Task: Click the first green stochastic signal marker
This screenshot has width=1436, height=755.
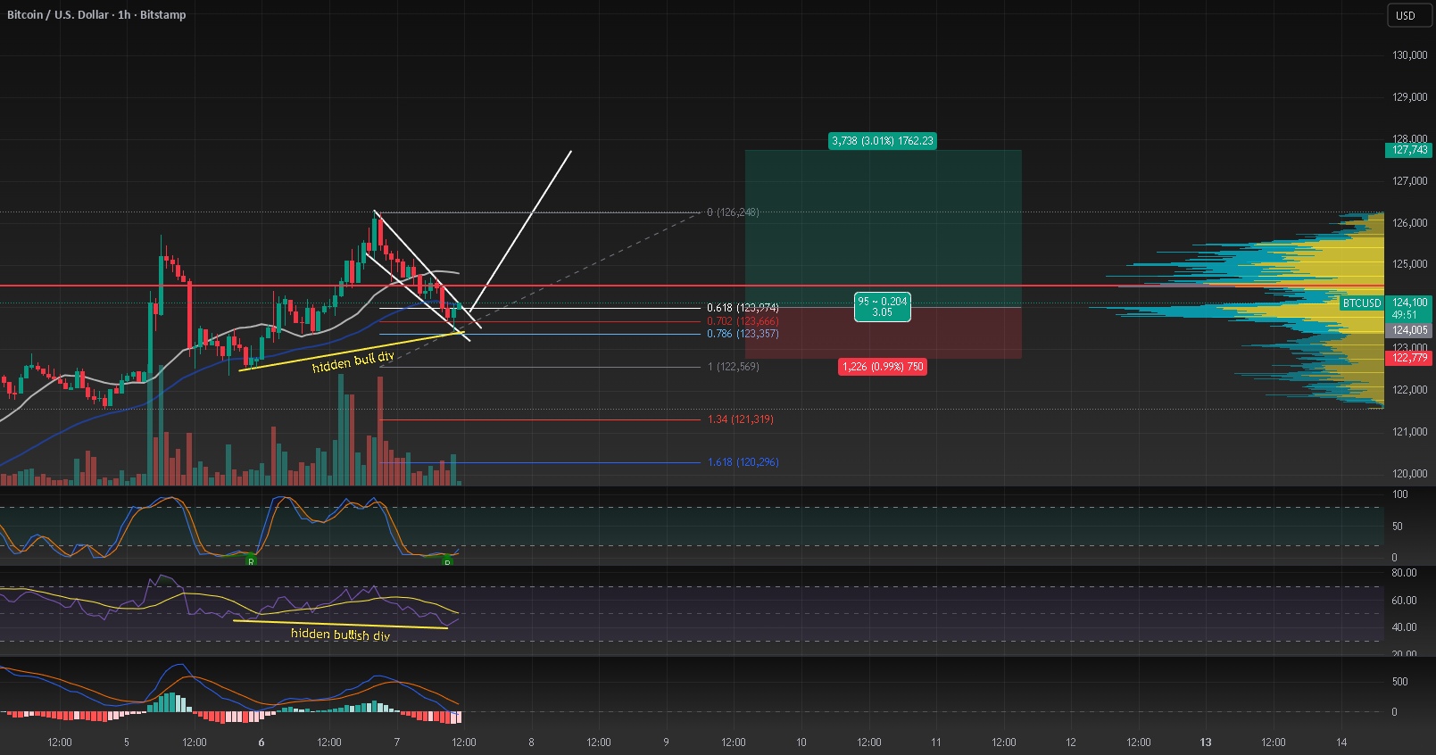Action: (x=251, y=560)
